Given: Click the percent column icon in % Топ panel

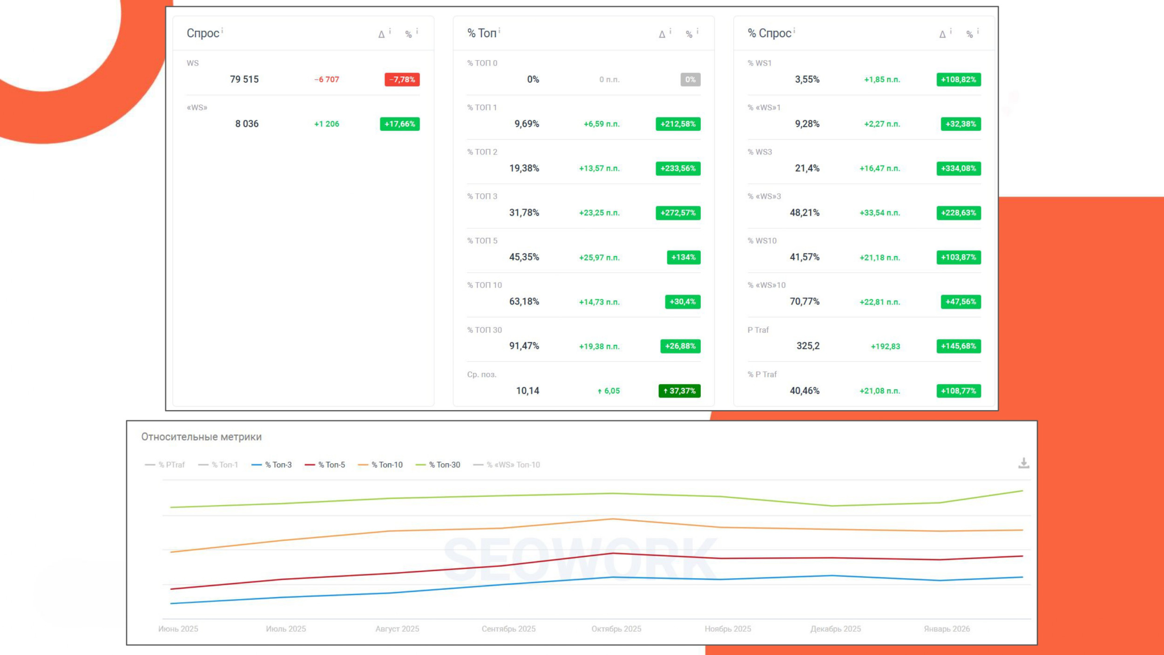Looking at the screenshot, I should pyautogui.click(x=689, y=34).
